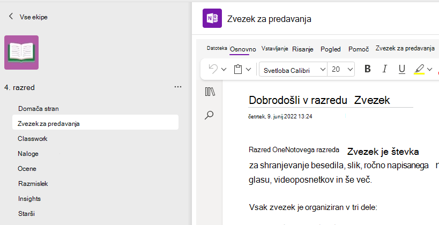Click the Zvezek za predavanja page header
The image size is (439, 225).
click(269, 19)
